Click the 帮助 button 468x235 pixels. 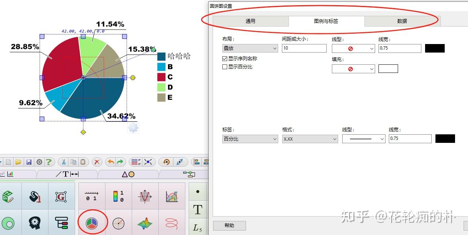click(229, 225)
